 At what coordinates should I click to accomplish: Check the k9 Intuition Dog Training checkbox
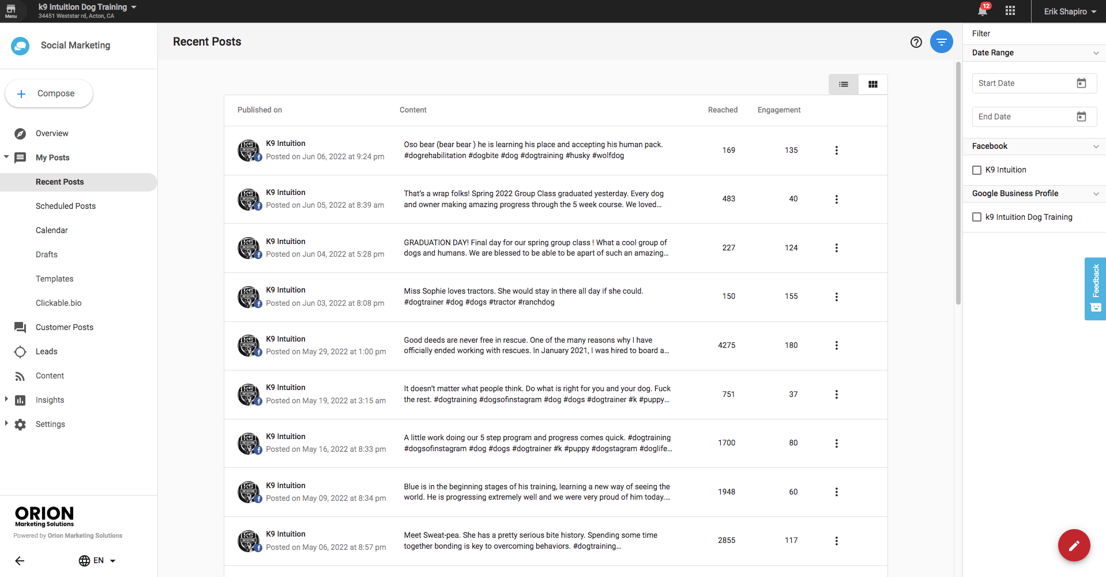[x=977, y=217]
